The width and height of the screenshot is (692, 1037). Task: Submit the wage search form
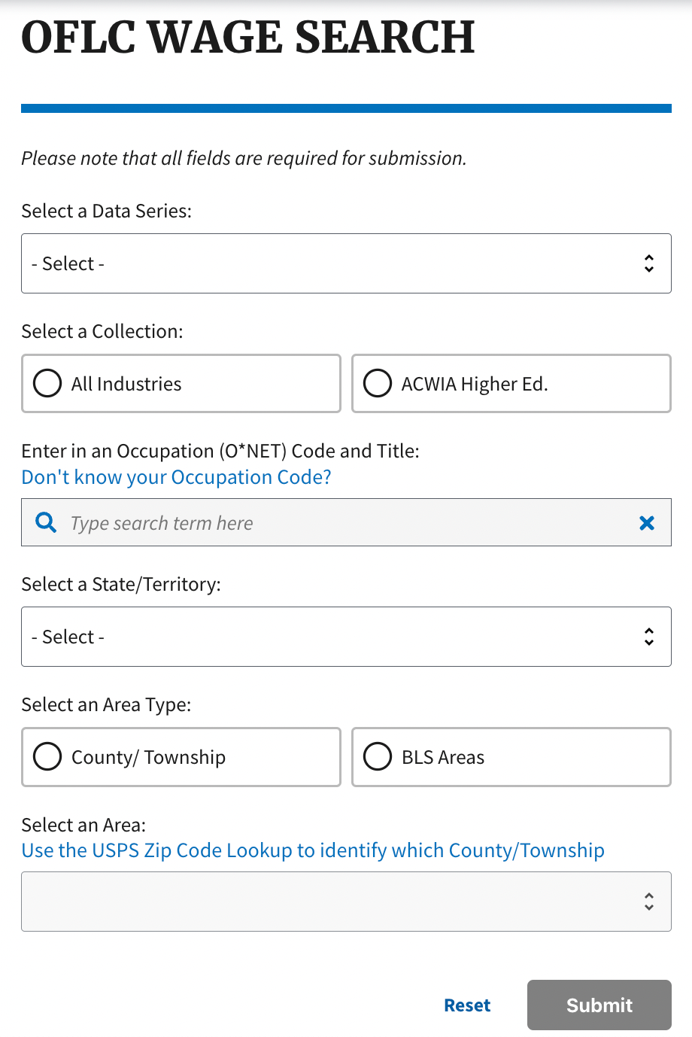coord(599,1005)
